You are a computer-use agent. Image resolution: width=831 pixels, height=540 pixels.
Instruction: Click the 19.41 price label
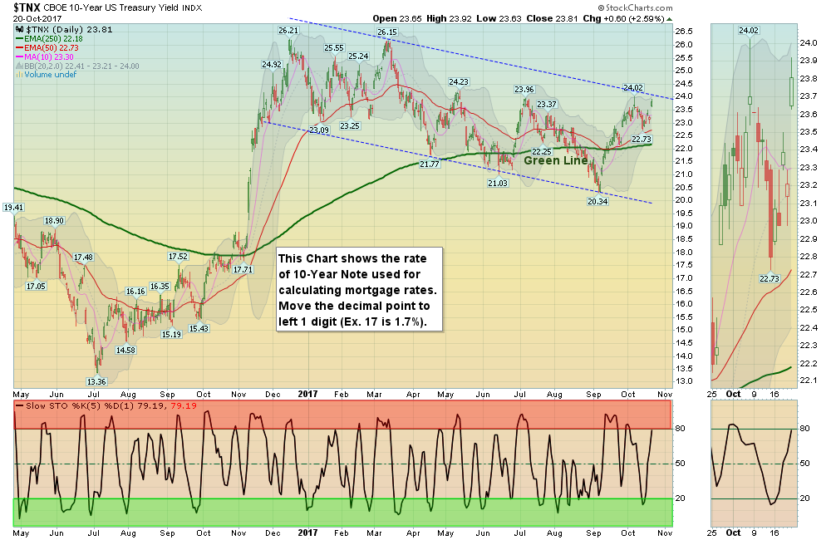pyautogui.click(x=13, y=207)
